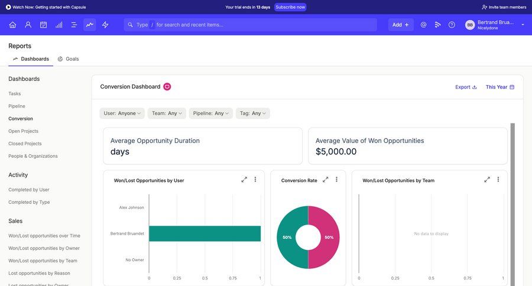This screenshot has height=286, width=532.
Task: Open the Calendar tasks icon
Action: tap(43, 25)
